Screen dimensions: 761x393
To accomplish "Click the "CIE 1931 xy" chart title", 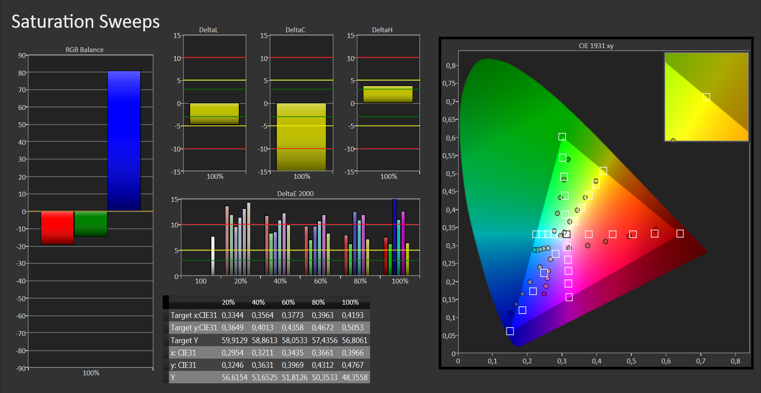I will [x=596, y=46].
